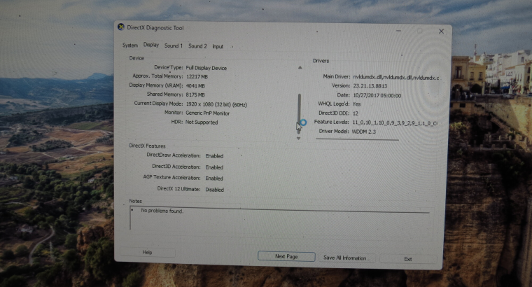Click the HDR 'Not Supported' value
Viewport: 532px width, 287px height.
202,122
